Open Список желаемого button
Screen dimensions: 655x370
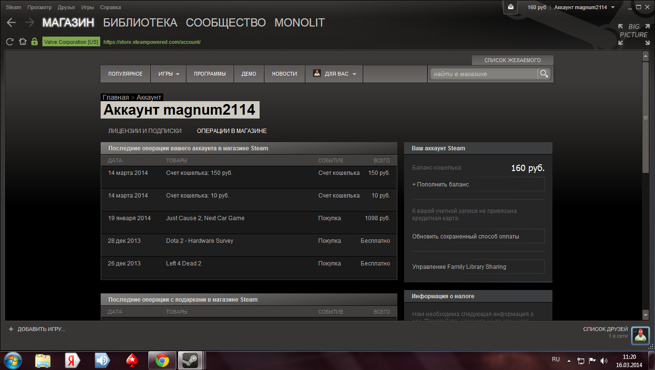tap(512, 60)
